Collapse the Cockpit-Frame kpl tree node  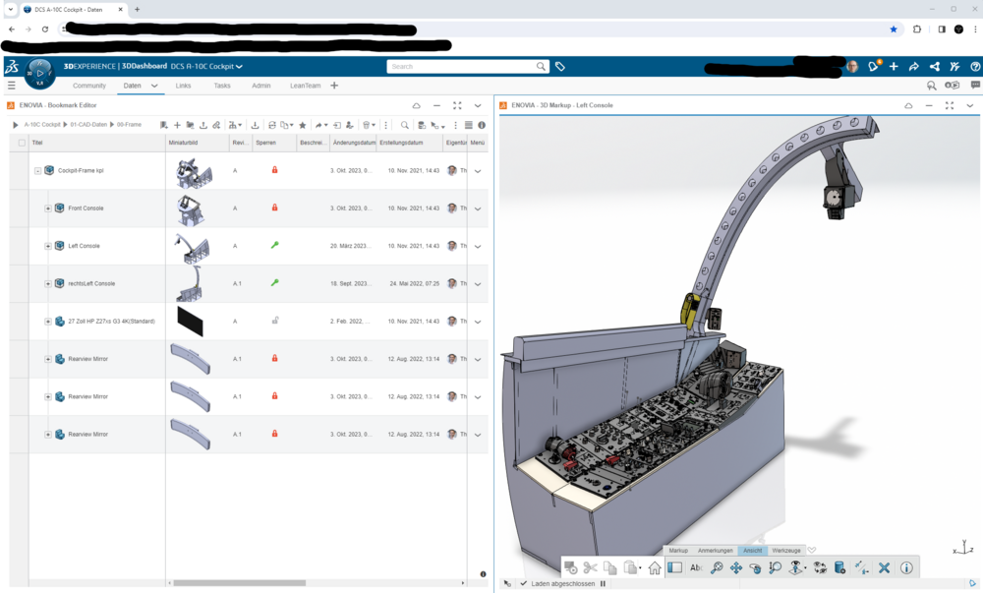[37, 170]
